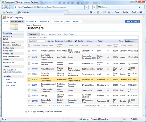This screenshot has height=122, width=146.
Task: Open the browser Home icon
Action: click(x=91, y=12)
